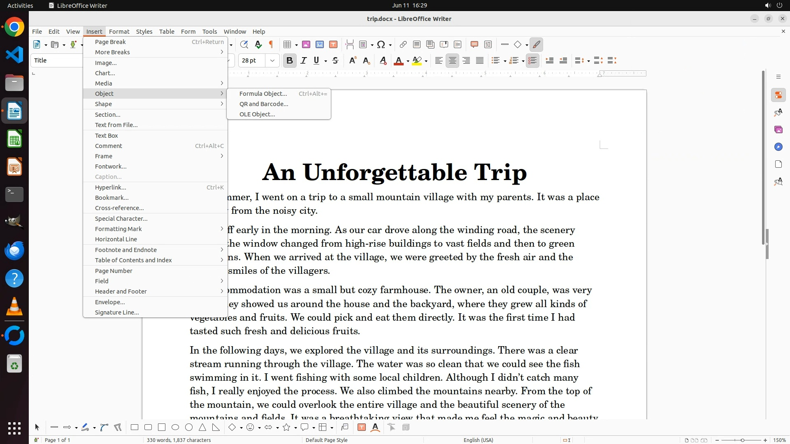Open the sidebar Navigator panel icon
790x444 pixels.
click(x=778, y=147)
